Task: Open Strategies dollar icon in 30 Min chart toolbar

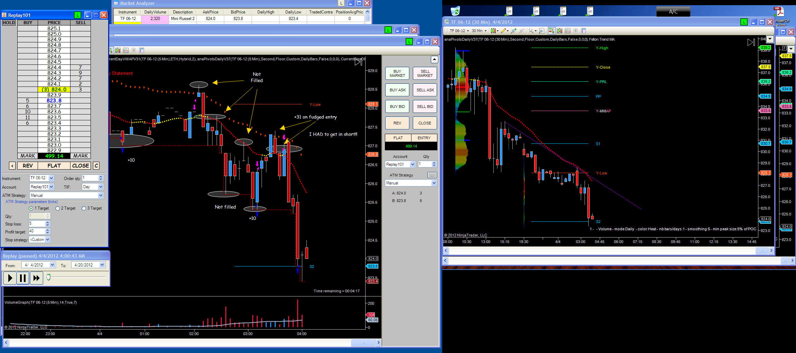Action: [576, 31]
